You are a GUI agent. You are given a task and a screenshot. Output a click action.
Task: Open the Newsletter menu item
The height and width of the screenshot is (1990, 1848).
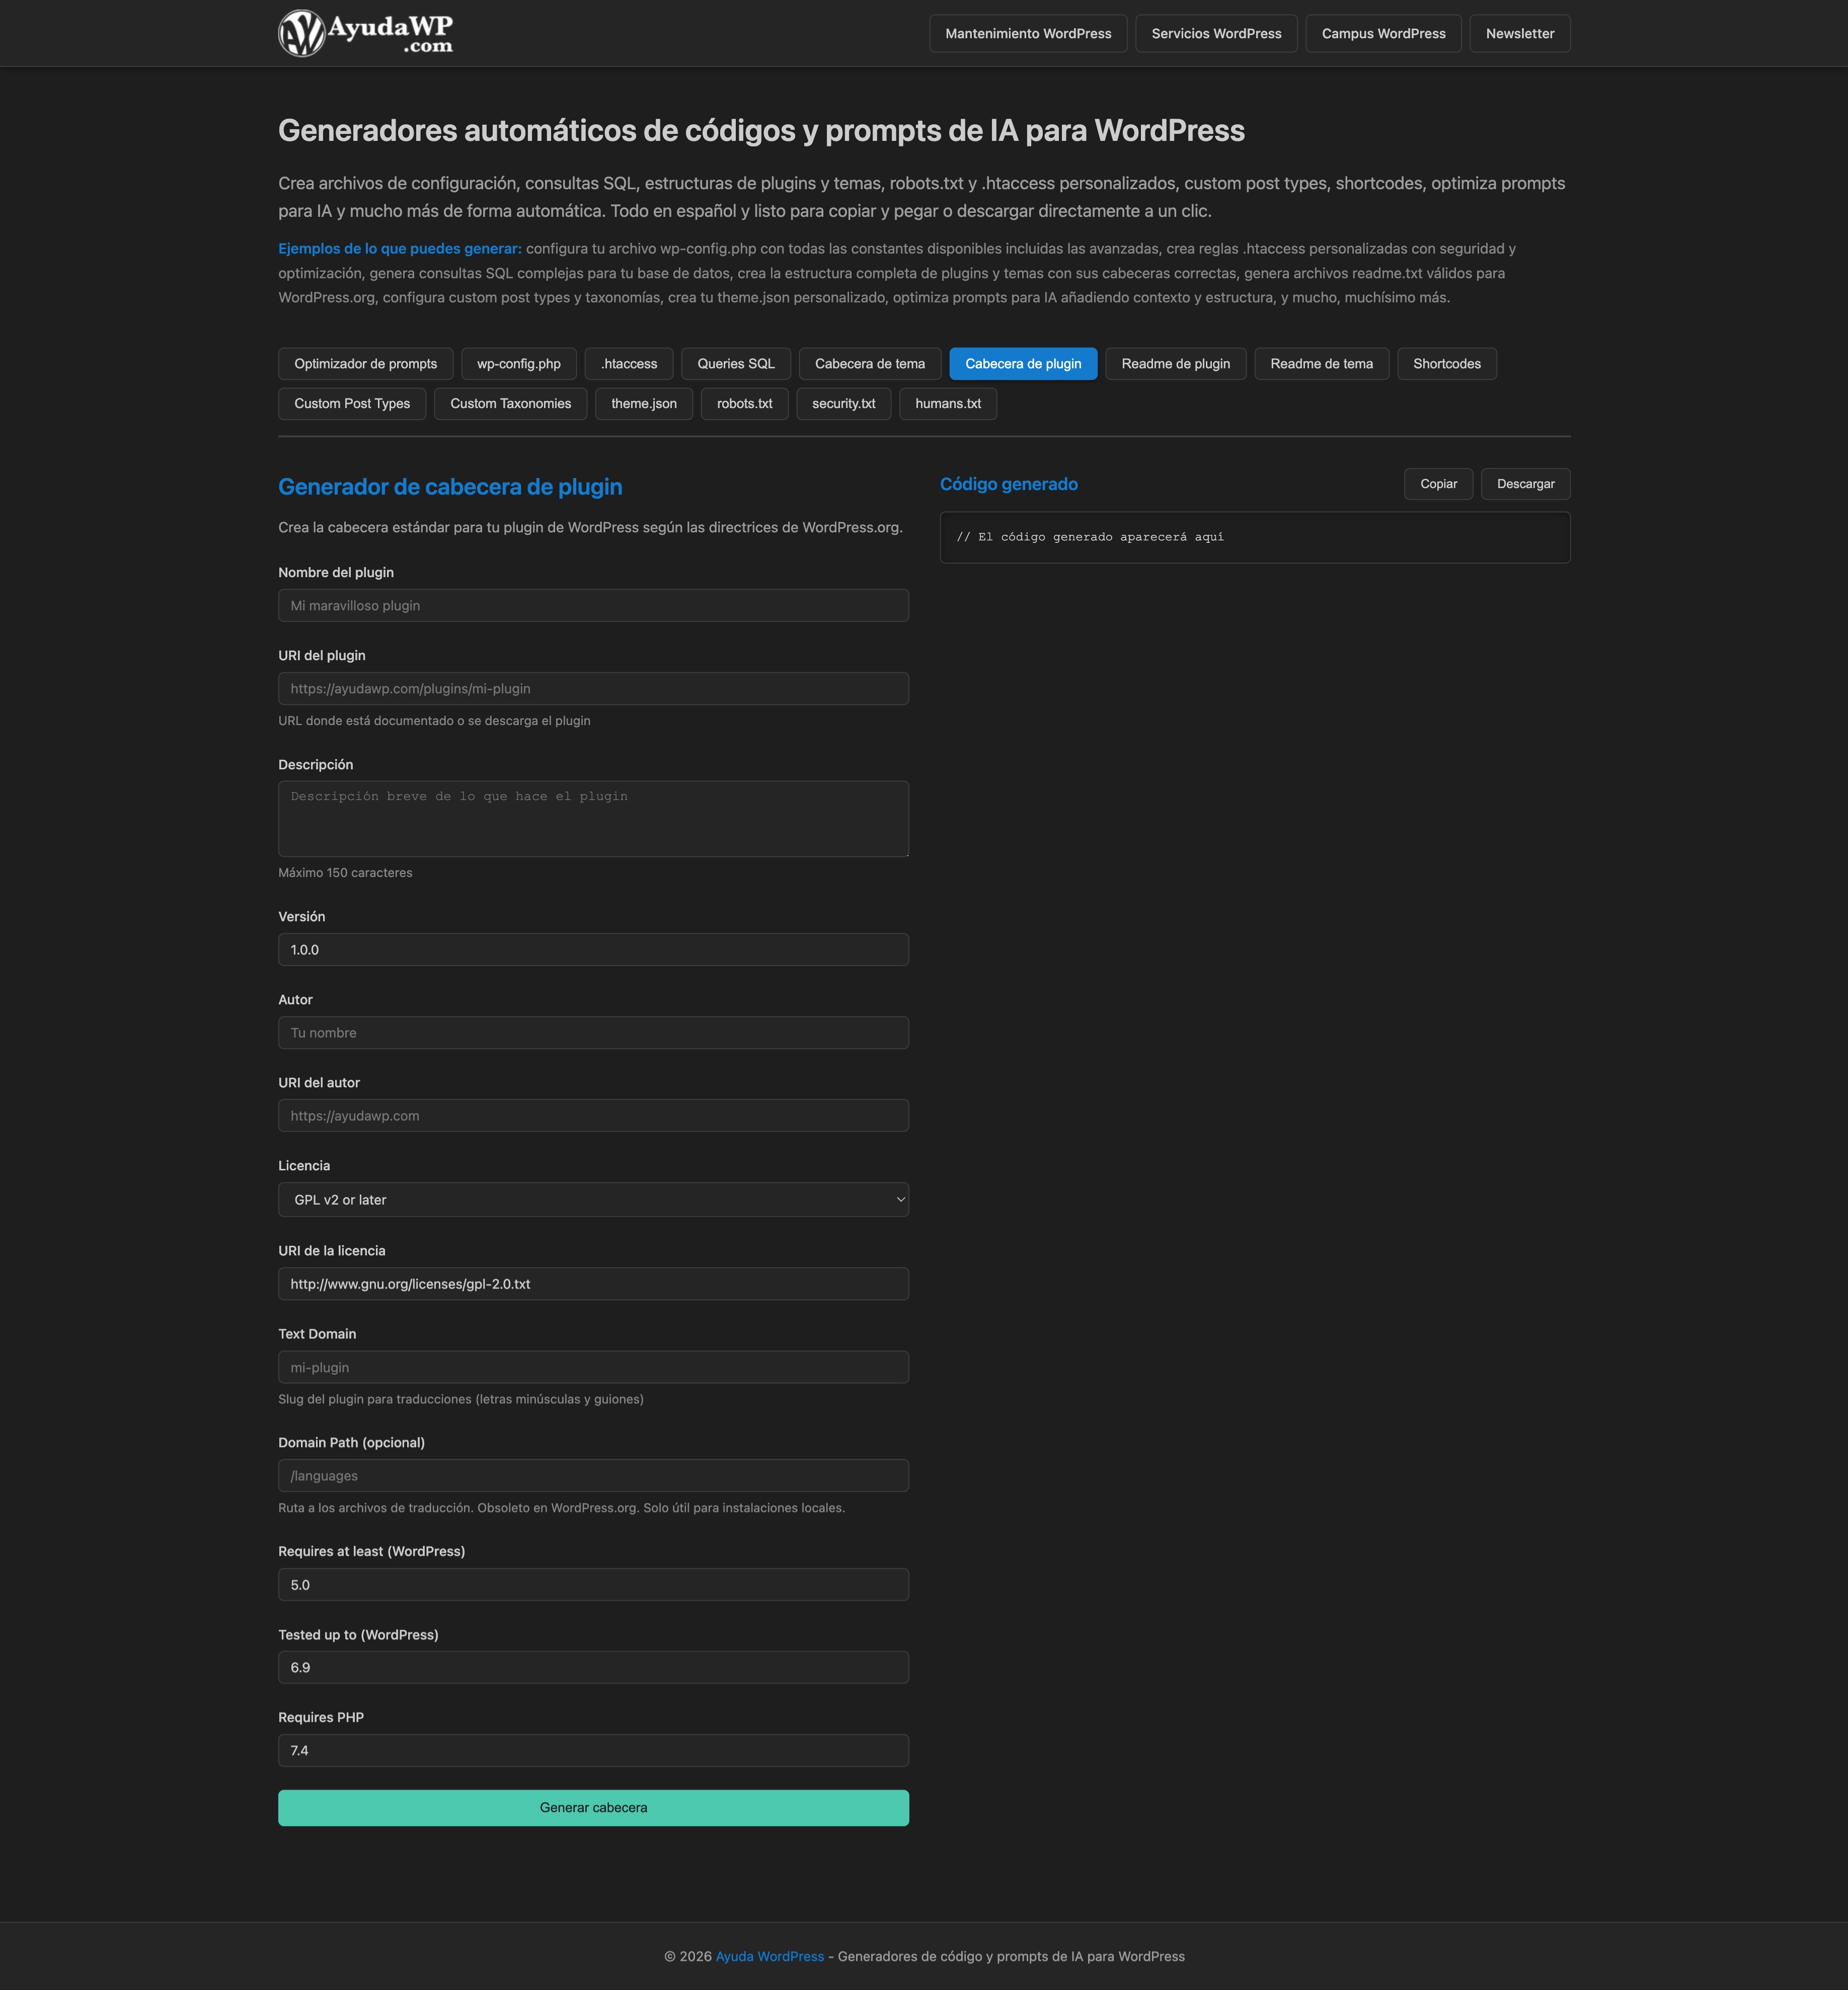pyautogui.click(x=1519, y=34)
